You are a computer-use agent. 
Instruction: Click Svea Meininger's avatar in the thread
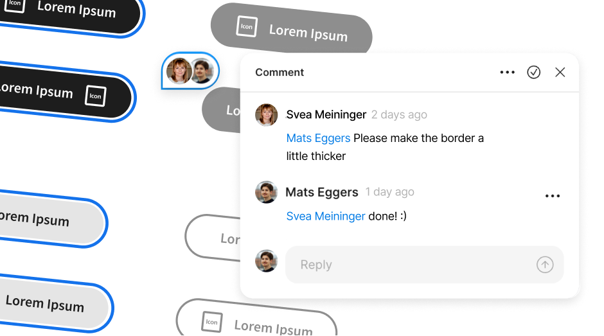click(x=267, y=115)
